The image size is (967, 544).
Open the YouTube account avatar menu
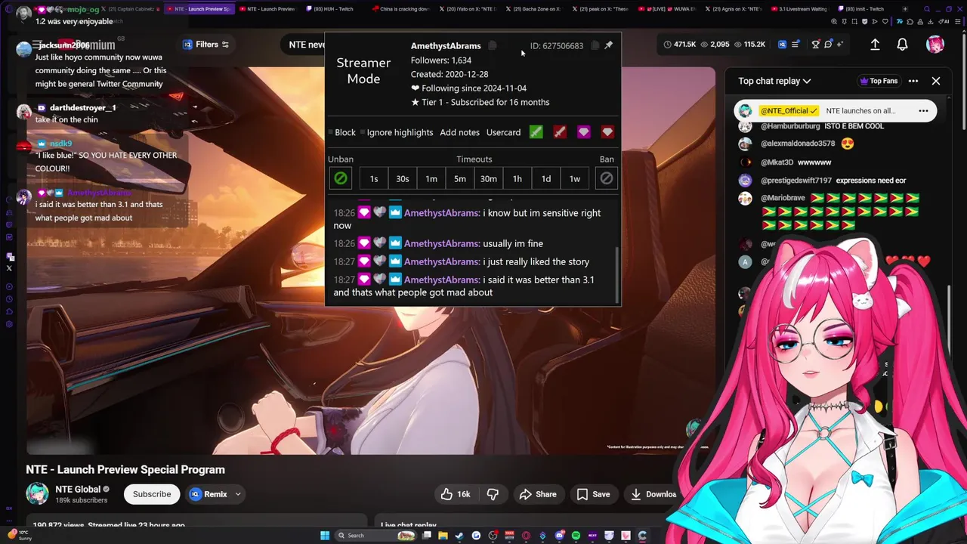point(935,45)
